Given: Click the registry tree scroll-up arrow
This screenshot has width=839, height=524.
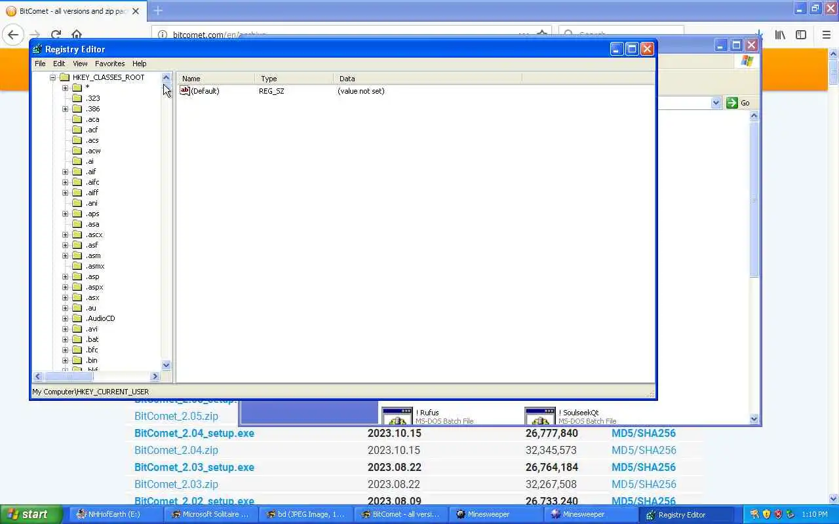Looking at the screenshot, I should tap(166, 77).
